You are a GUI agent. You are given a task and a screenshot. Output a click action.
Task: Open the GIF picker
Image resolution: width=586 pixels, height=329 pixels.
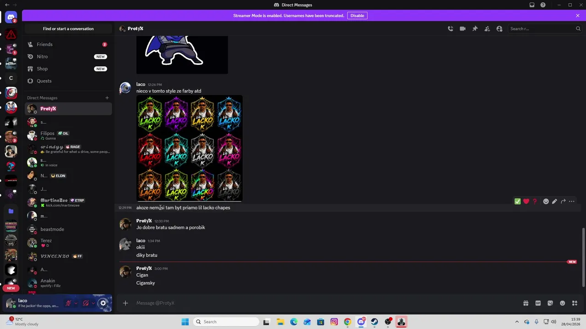click(538, 303)
